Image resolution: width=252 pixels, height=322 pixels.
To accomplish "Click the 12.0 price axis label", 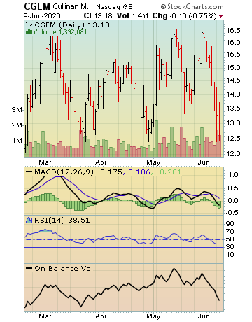I will [x=233, y=153].
